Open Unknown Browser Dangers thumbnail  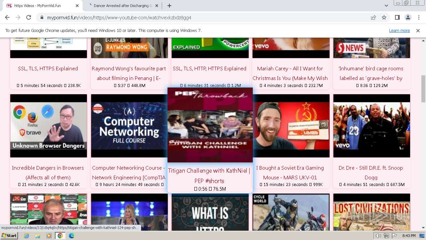[49, 126]
